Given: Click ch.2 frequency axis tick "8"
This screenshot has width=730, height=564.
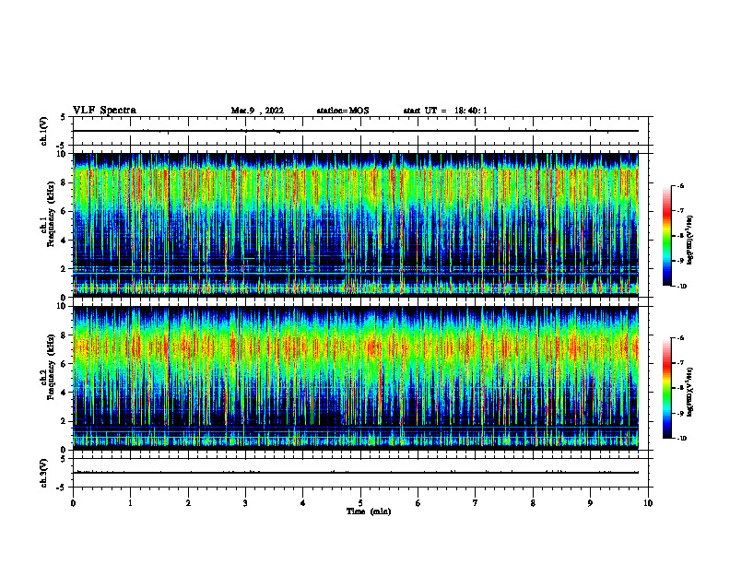Looking at the screenshot, I should point(65,335).
